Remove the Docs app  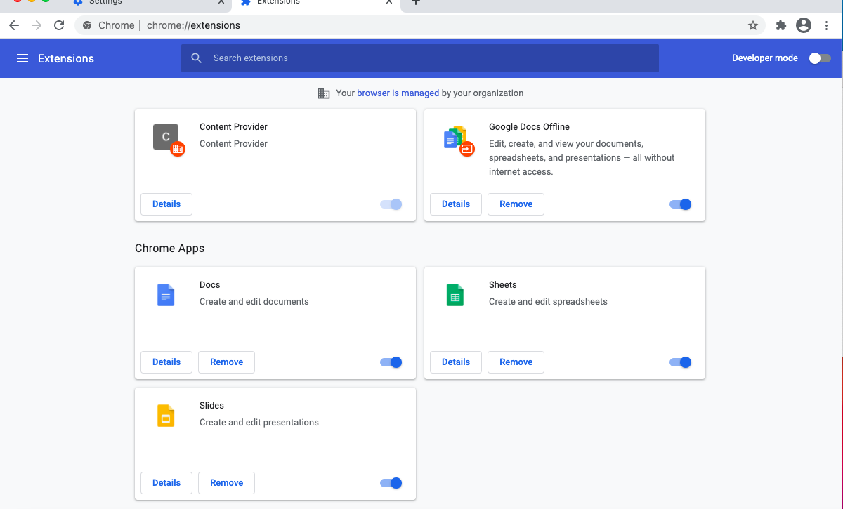click(227, 362)
